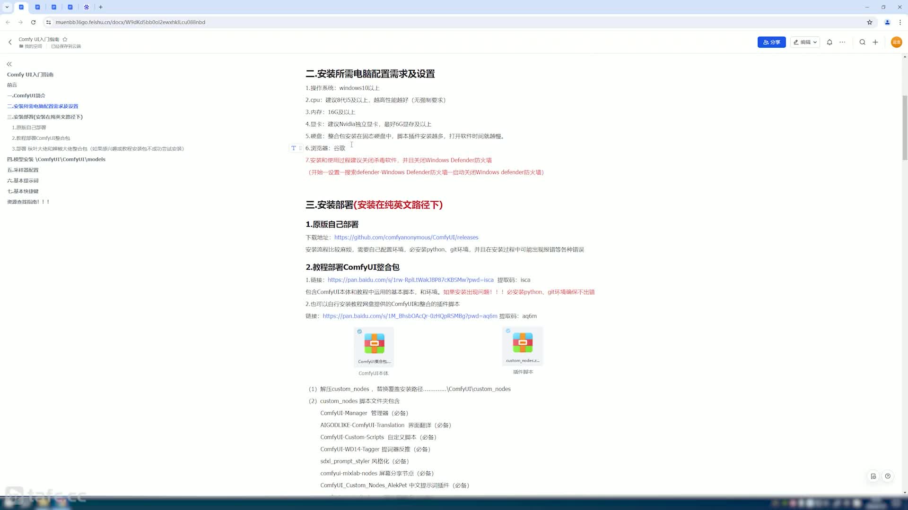Select the active first Feishu doc tab
908x510 pixels.
click(21, 7)
